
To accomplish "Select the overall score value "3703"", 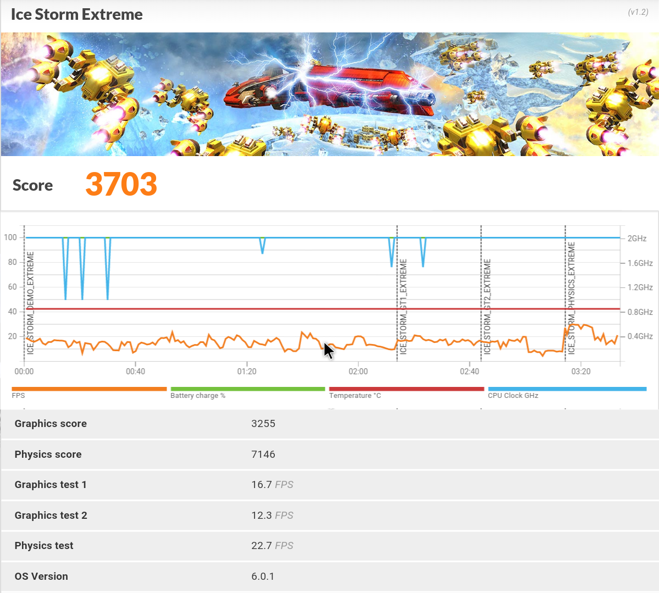I will [121, 184].
